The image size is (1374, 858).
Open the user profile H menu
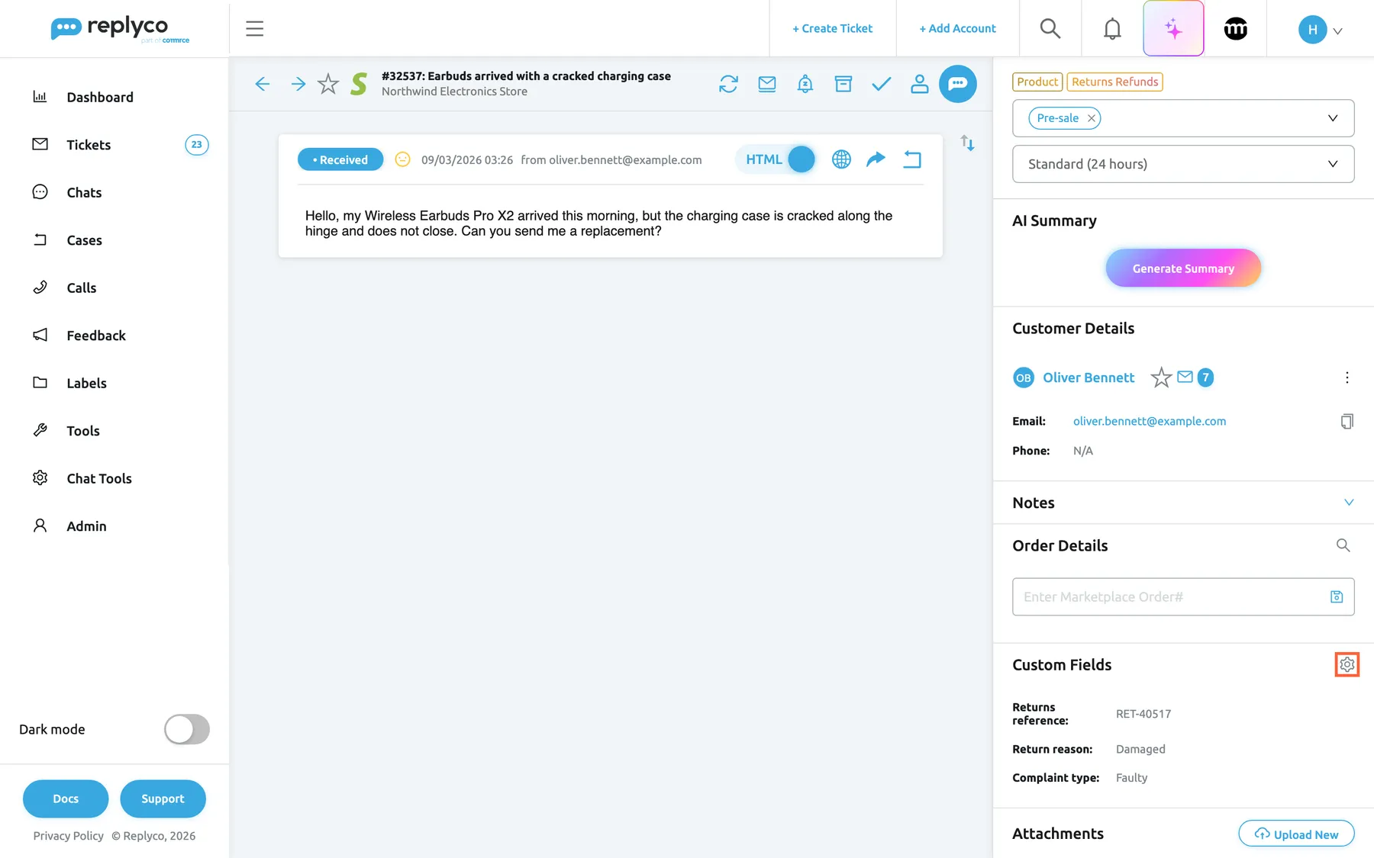[x=1321, y=30]
